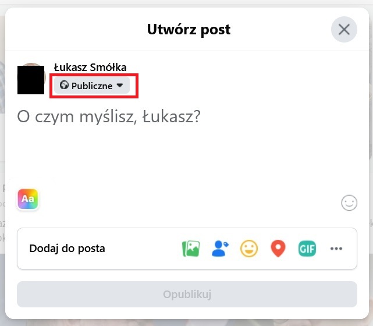Insert a GIF into the post
The image size is (373, 326).
307,249
